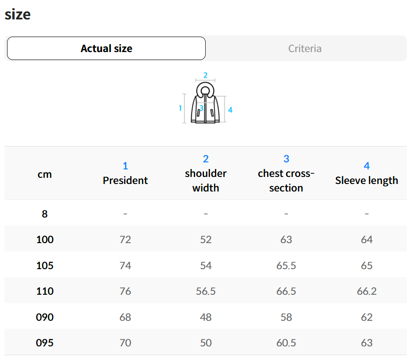Click the blue number 4 column marker
Viewport: 414px width, 364px height.
[x=366, y=166]
